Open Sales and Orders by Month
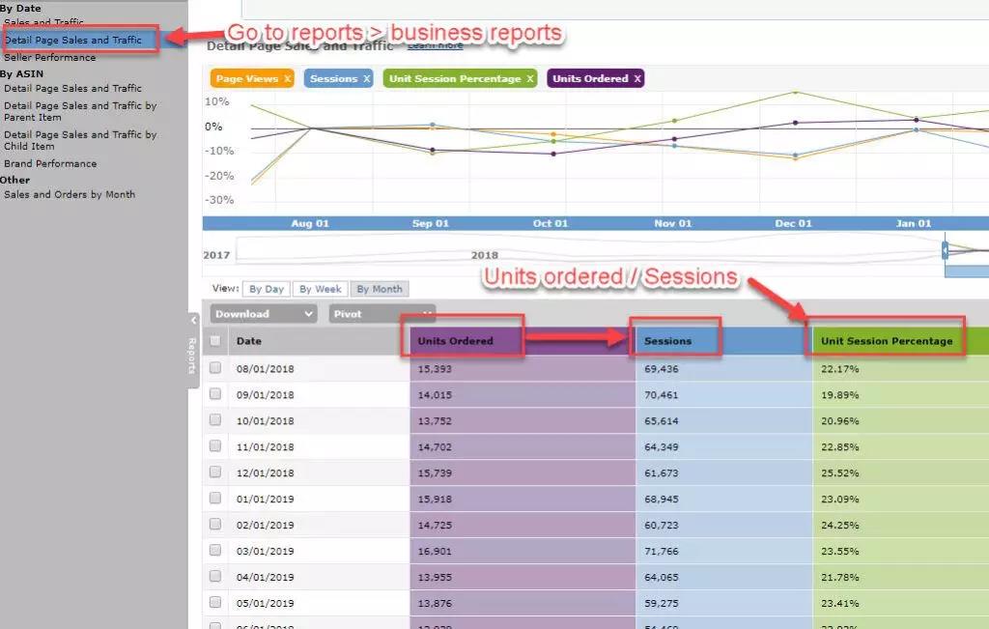 pos(70,194)
